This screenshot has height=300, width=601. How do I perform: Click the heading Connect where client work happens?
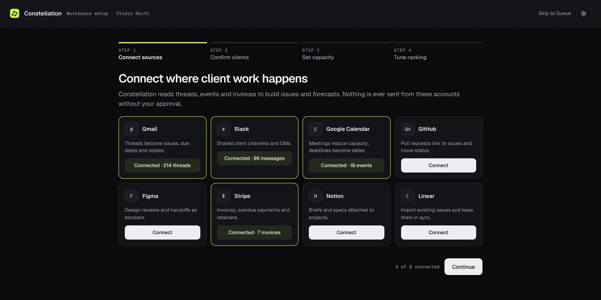pos(213,78)
